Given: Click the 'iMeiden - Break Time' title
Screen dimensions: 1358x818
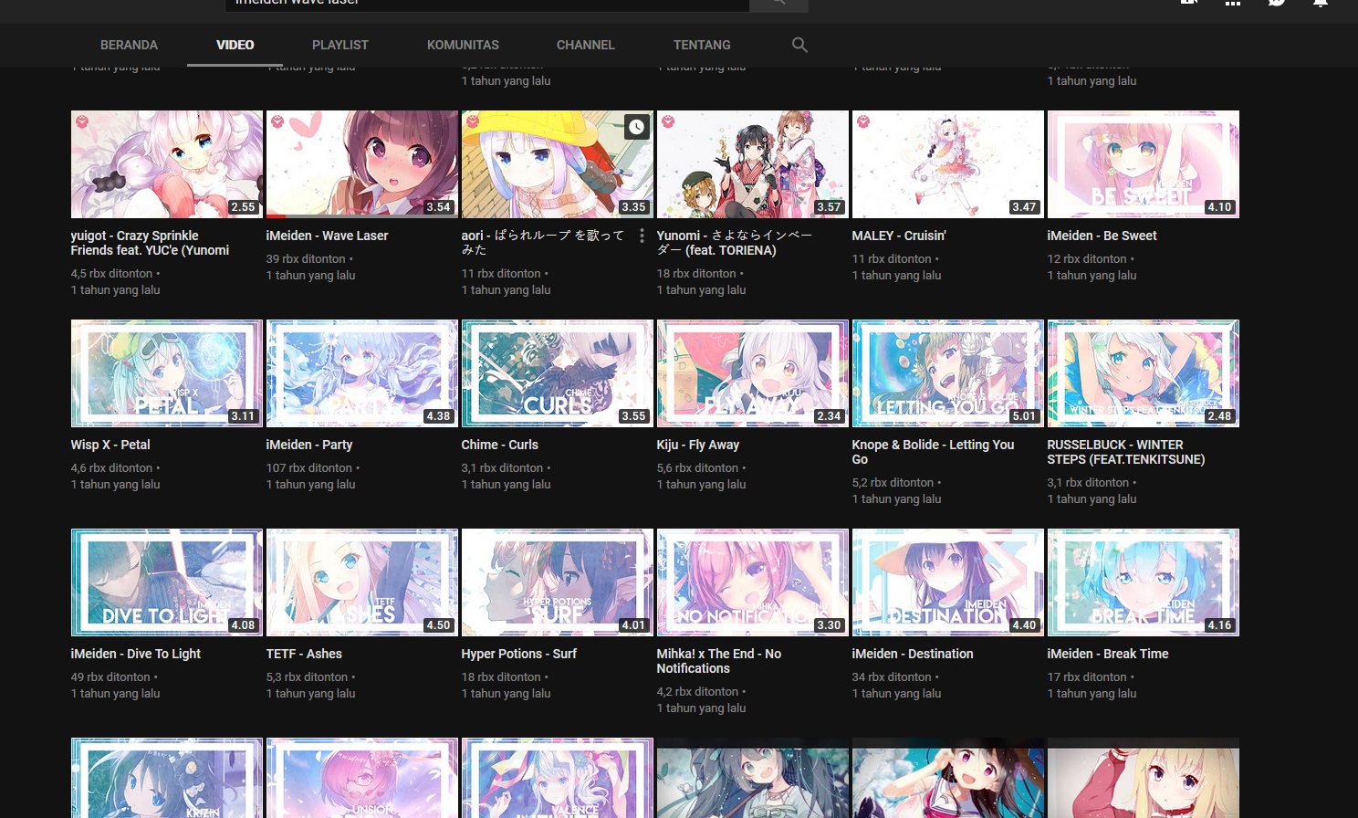Looking at the screenshot, I should coord(1107,654).
